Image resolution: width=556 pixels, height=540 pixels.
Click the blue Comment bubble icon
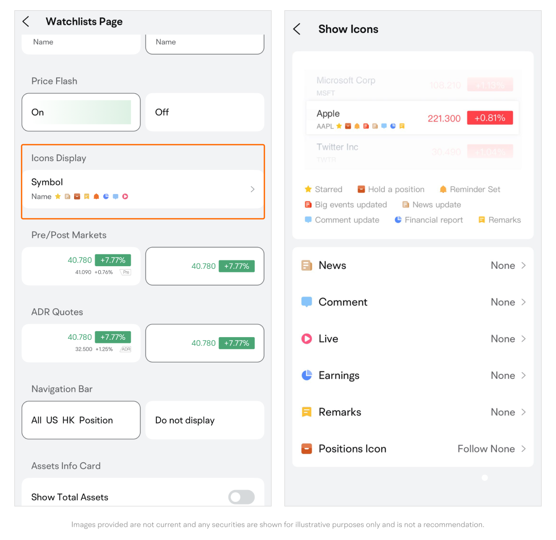coord(307,302)
